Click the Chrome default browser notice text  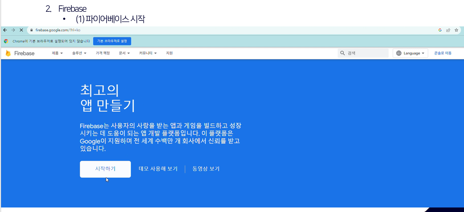(x=51, y=41)
